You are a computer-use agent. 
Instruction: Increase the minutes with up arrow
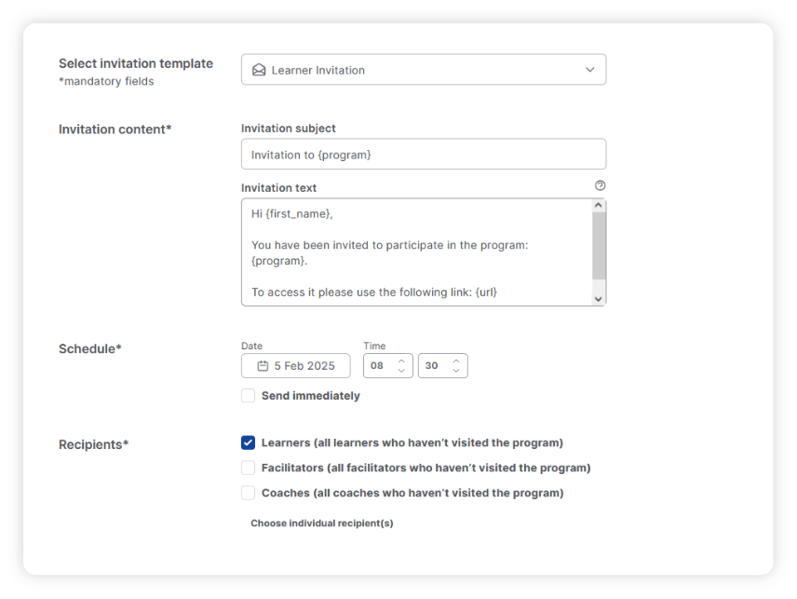tap(456, 361)
